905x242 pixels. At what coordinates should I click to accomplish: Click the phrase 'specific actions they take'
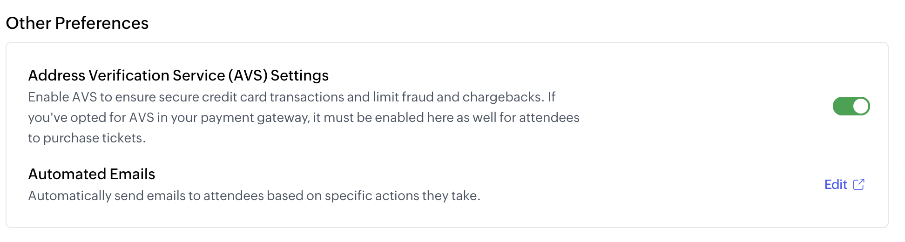tap(402, 196)
